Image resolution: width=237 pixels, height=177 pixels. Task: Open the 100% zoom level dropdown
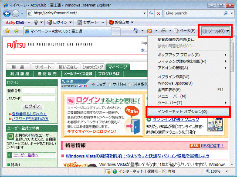[227, 171]
